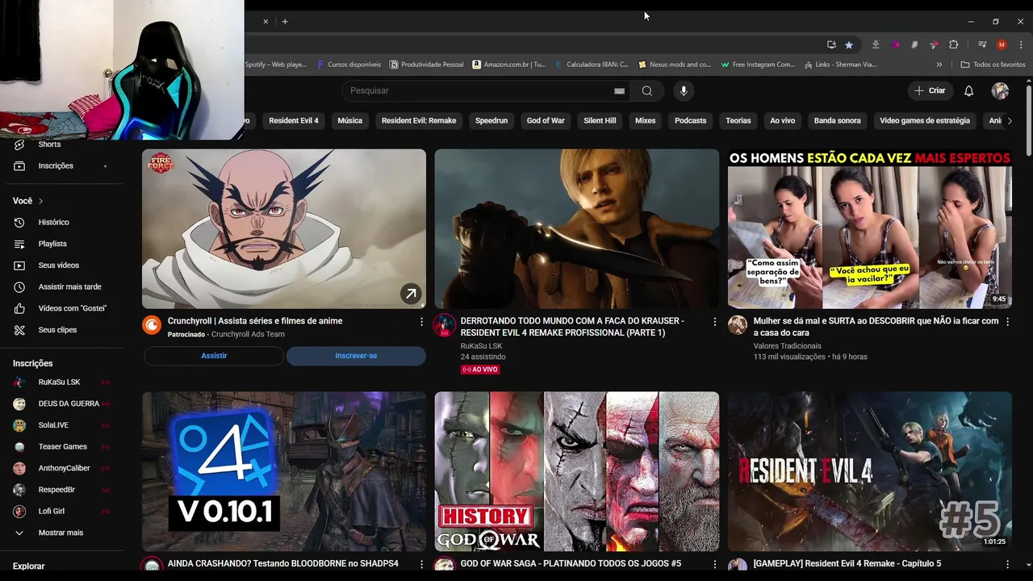This screenshot has height=581, width=1033.
Task: Click RuKaSu LSK avatar under live video
Action: (445, 325)
